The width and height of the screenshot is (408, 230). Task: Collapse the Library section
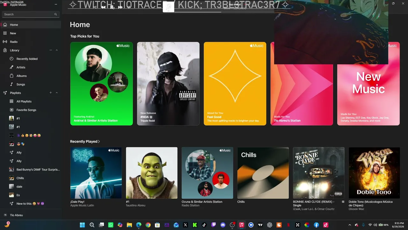click(x=57, y=50)
